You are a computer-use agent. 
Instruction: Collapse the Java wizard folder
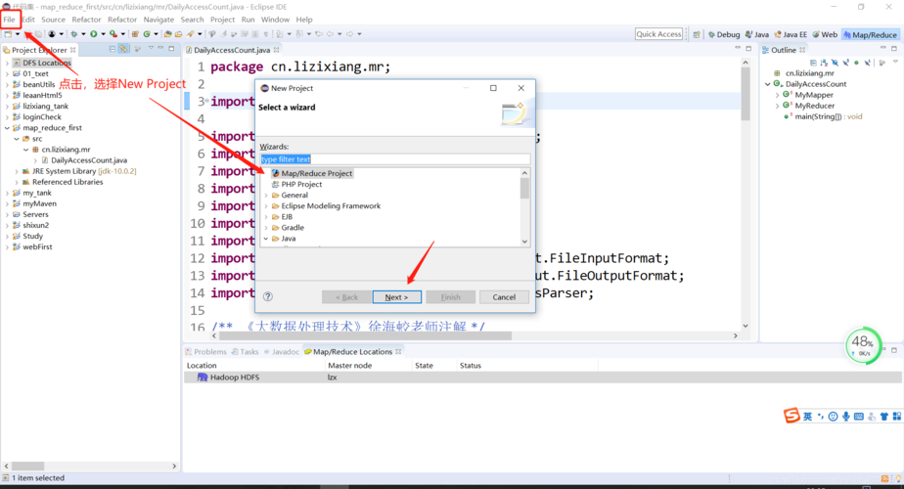pyautogui.click(x=266, y=239)
